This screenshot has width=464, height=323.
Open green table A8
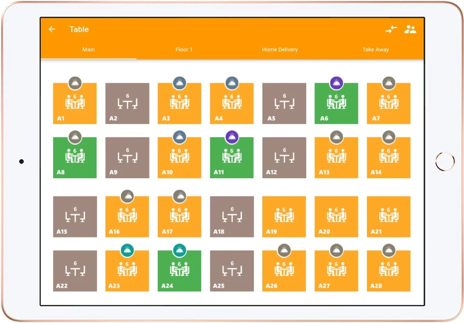click(75, 157)
